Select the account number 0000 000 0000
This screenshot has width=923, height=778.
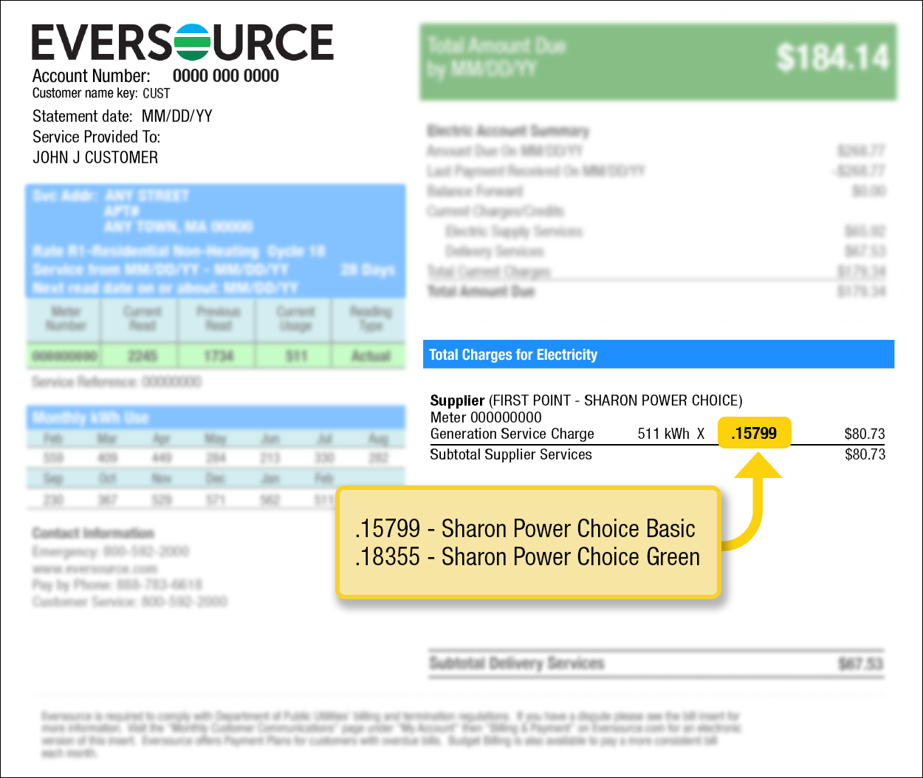point(226,76)
